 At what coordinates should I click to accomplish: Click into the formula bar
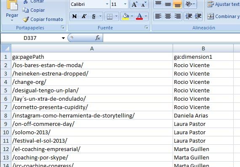click(x=171, y=38)
